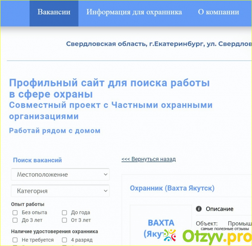The height and width of the screenshot is (246, 252).
Task: Check the 4 разряд checkbox
Action: (x=64, y=240)
